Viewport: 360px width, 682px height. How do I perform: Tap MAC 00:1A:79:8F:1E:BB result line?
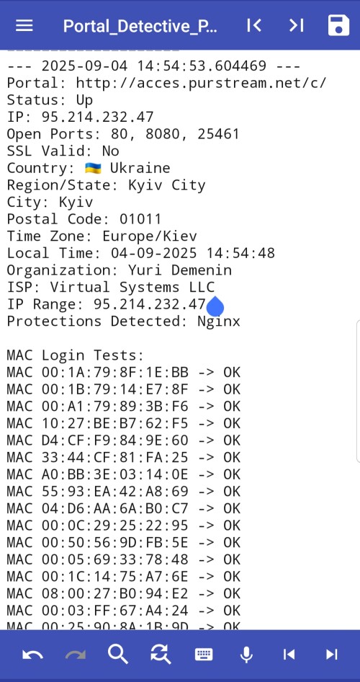pyautogui.click(x=123, y=372)
